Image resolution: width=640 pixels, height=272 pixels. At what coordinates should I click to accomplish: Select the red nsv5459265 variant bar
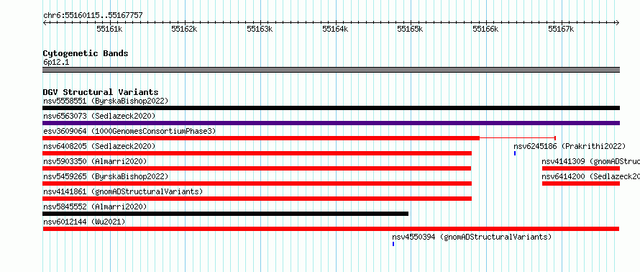[257, 183]
